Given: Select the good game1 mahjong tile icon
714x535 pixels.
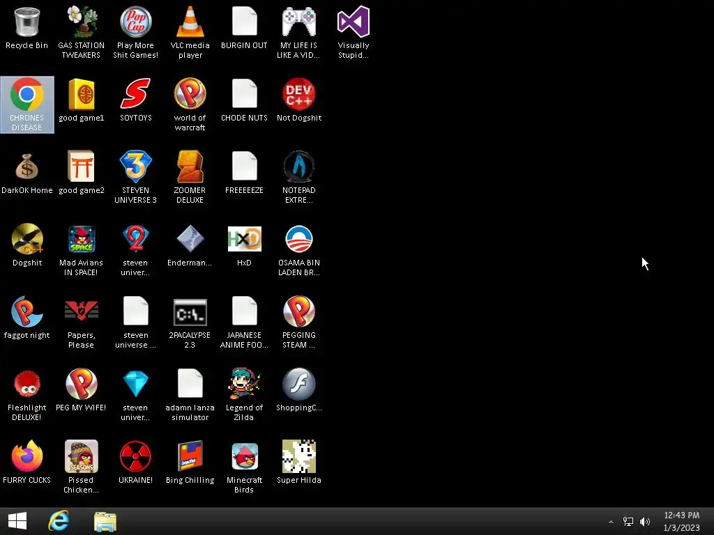Looking at the screenshot, I should point(81,94).
